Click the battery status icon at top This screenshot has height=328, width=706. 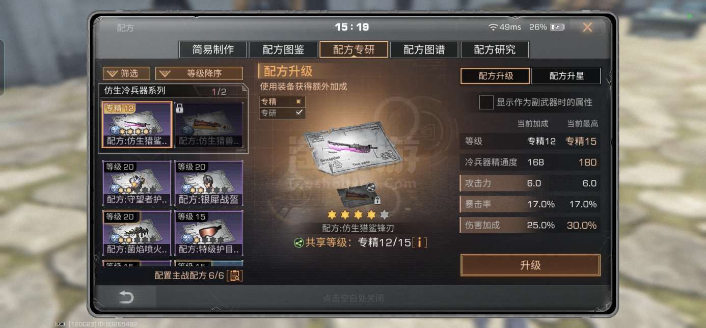click(558, 27)
